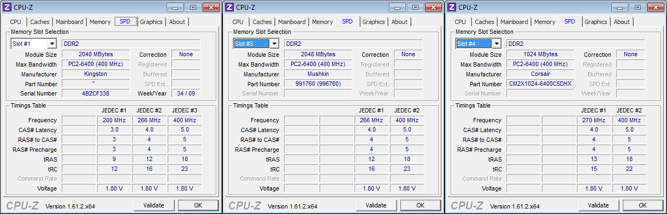
Task: Click Validate button in the right window
Action: 599,205
